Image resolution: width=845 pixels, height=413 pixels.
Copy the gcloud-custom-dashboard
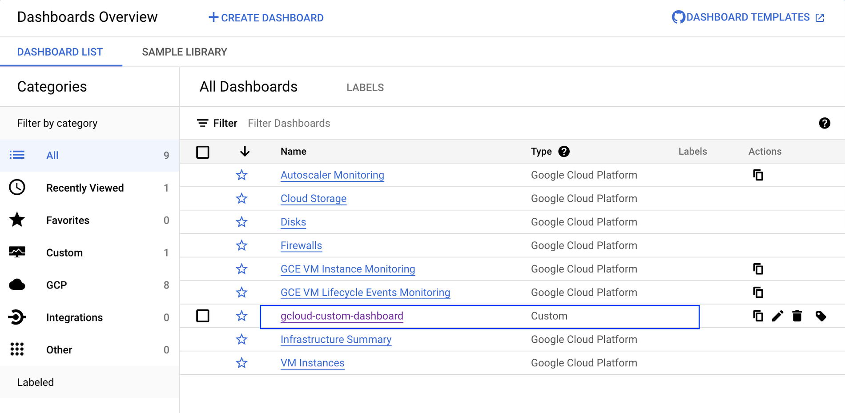tap(758, 316)
